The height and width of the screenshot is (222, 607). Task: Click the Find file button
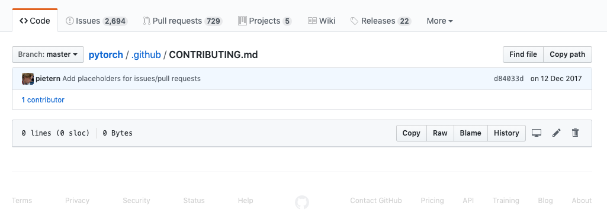click(x=523, y=54)
